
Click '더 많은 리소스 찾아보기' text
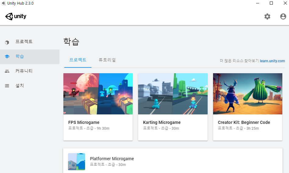coord(239,61)
